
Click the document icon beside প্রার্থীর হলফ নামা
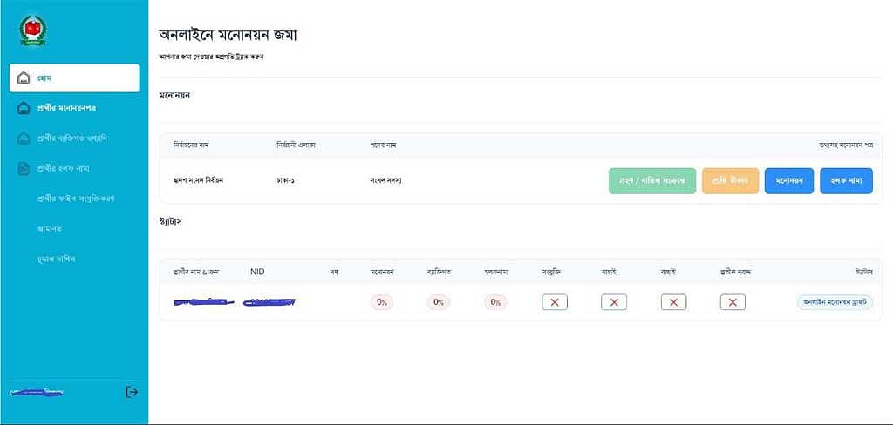(x=24, y=169)
